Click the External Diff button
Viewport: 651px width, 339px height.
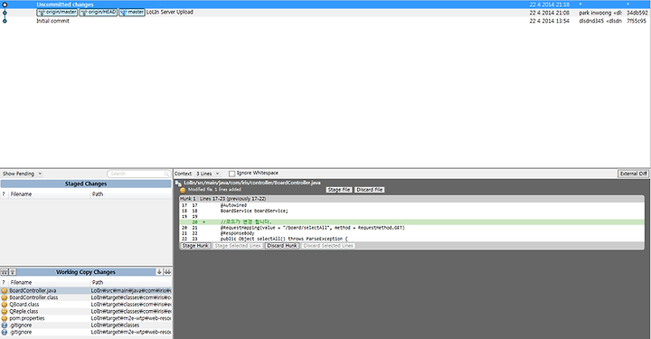pos(633,174)
